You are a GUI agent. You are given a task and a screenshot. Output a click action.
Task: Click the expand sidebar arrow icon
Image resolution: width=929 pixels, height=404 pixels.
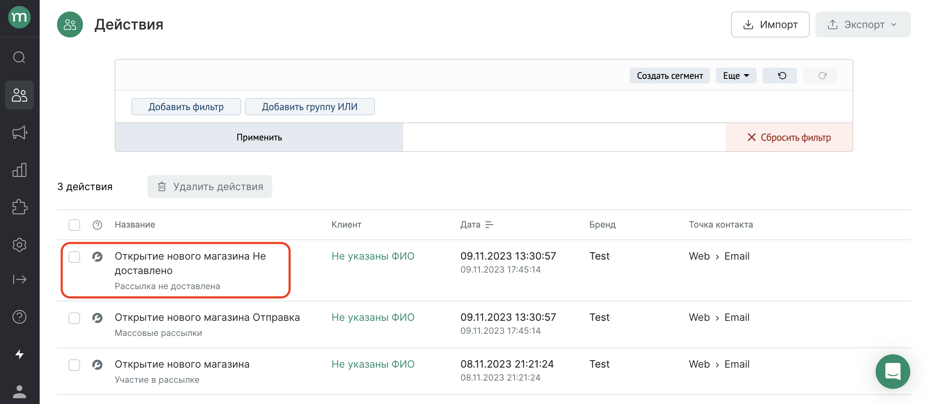(19, 279)
